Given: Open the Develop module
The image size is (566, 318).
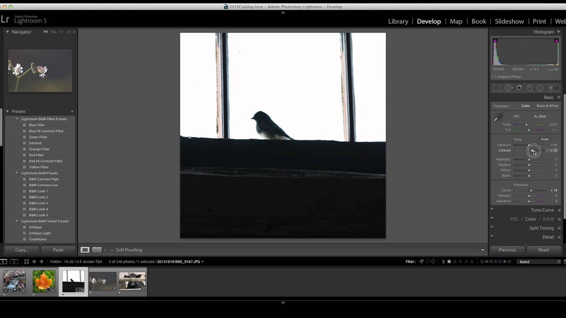Looking at the screenshot, I should (429, 21).
